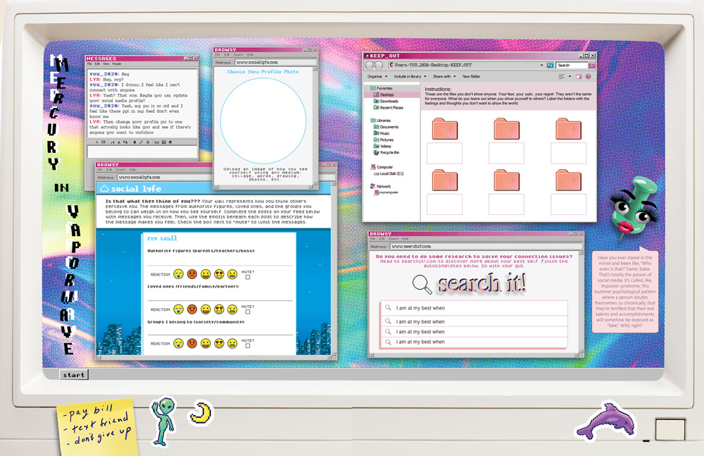Click the magnifier beside search it! logo
The height and width of the screenshot is (456, 704).
pyautogui.click(x=422, y=284)
